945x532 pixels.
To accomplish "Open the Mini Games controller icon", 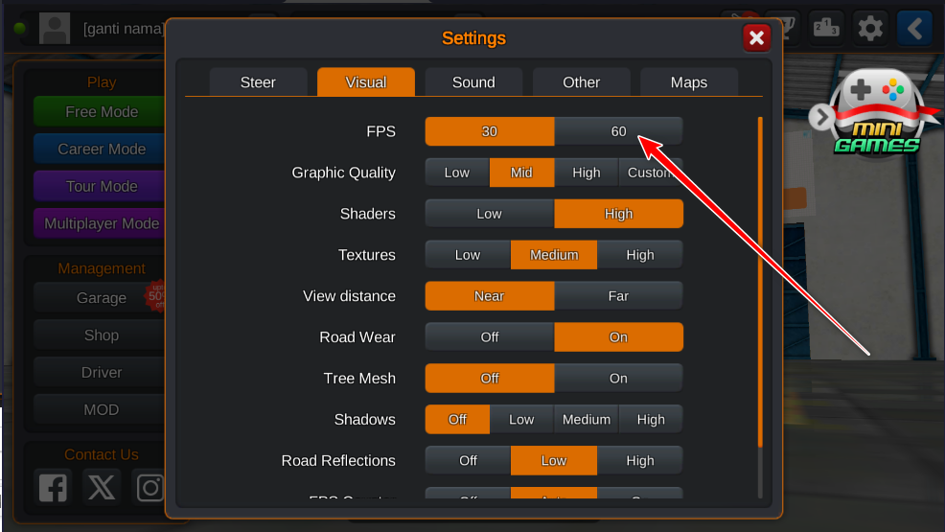I will coord(878,113).
